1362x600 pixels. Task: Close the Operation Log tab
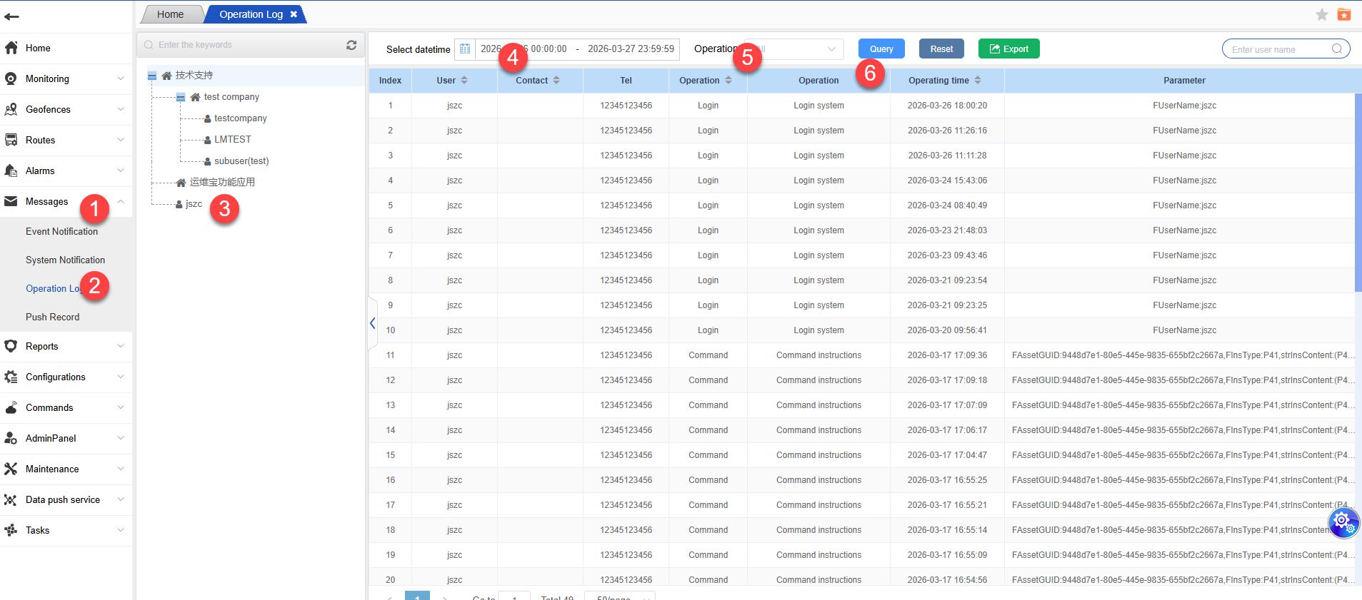pos(294,14)
